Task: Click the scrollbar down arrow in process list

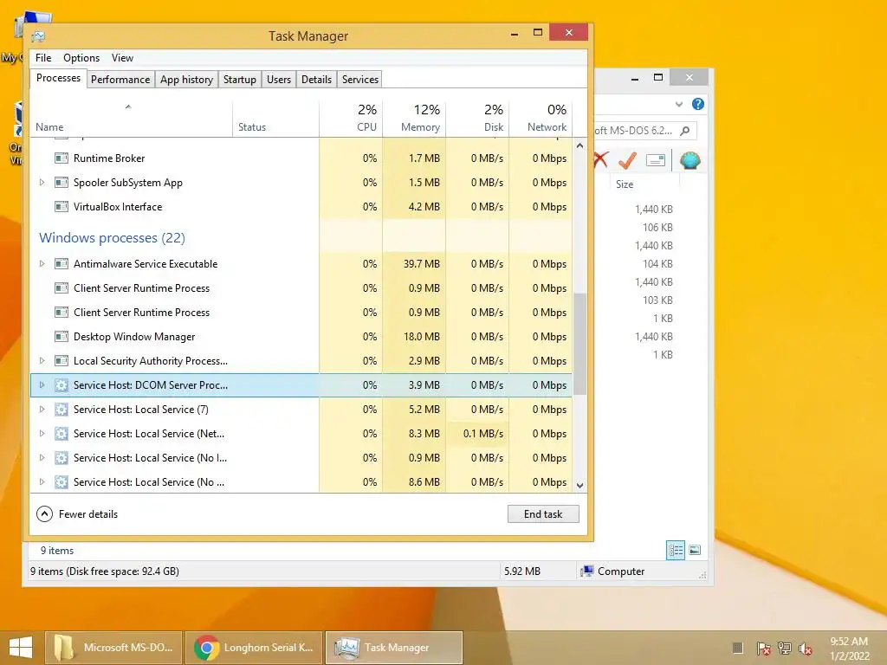Action: coord(579,486)
